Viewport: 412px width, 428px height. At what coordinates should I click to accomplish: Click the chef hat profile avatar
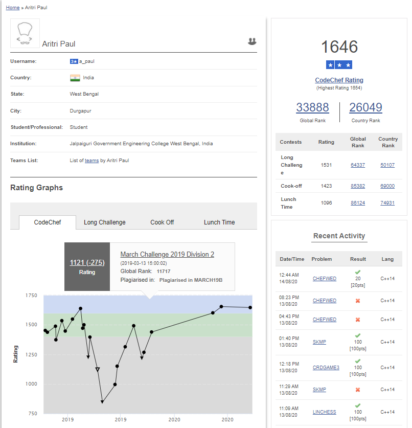pos(25,33)
